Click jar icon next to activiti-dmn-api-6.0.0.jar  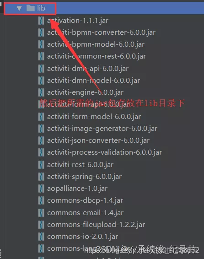(x=41, y=69)
